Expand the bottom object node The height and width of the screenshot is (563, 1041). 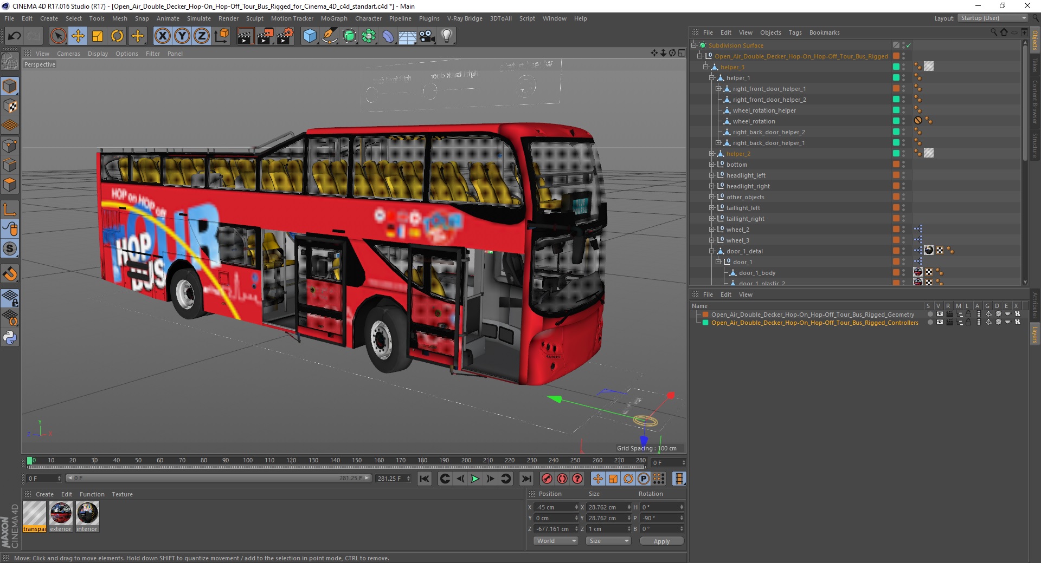point(712,165)
